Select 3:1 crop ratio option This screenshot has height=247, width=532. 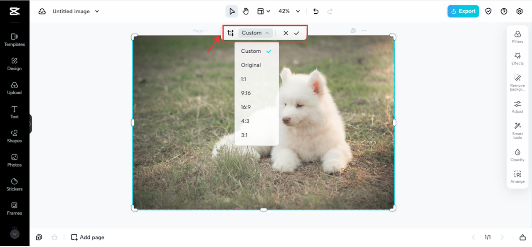click(x=257, y=135)
